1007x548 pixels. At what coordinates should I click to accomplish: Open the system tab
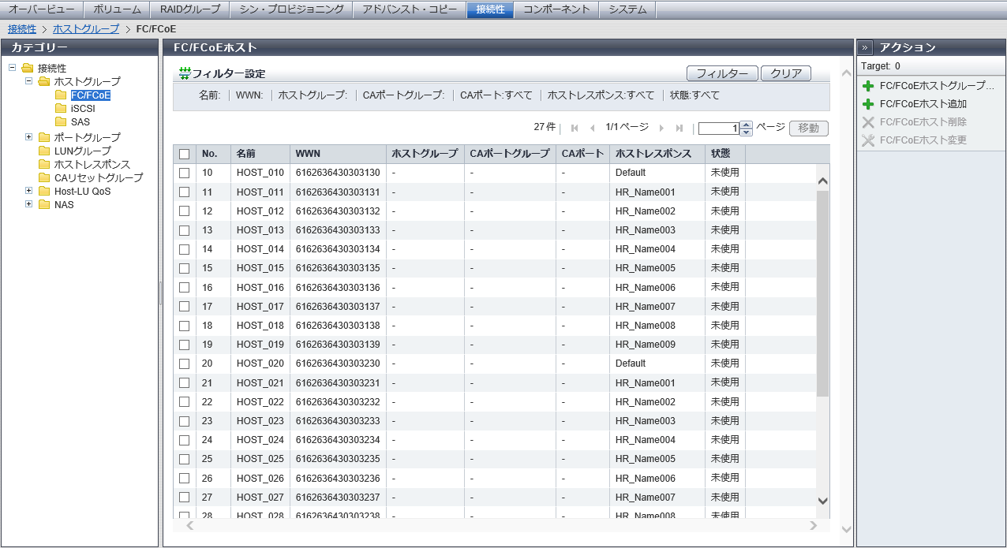point(627,9)
